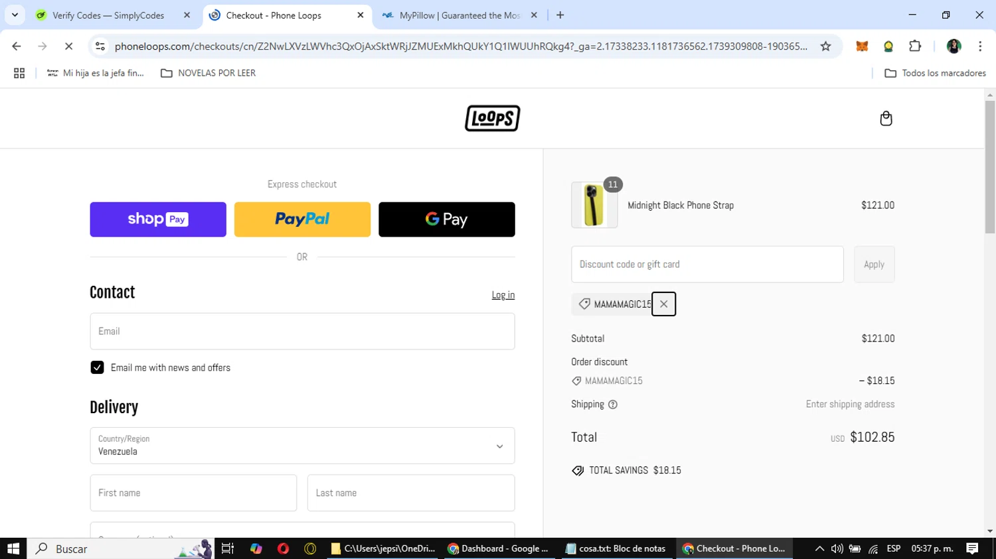Click the total amount $102.85
The image size is (996, 559).
[872, 437]
